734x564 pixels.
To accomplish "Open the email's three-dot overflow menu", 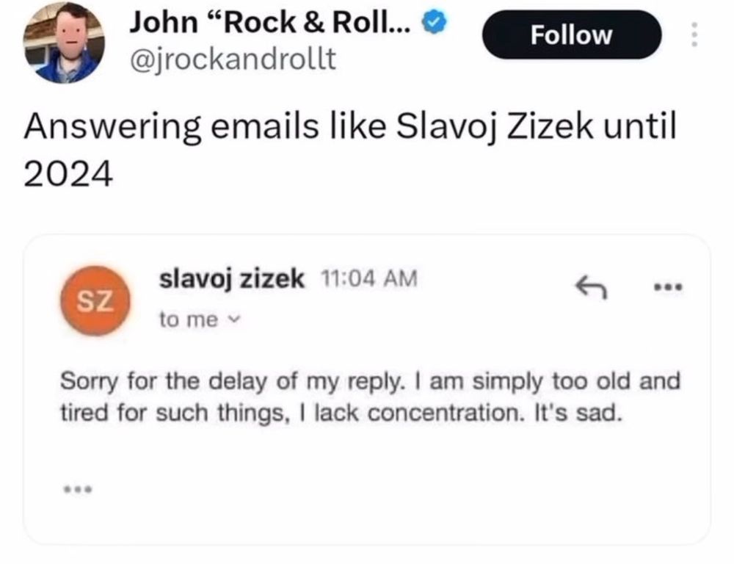I will tap(668, 288).
